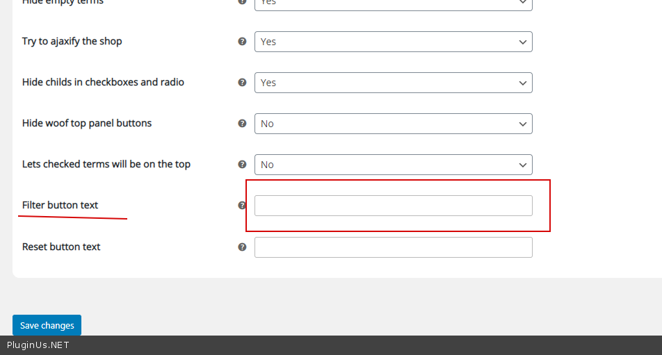
Task: Open help tooltip for Hide woof top panel buttons
Action: point(242,124)
